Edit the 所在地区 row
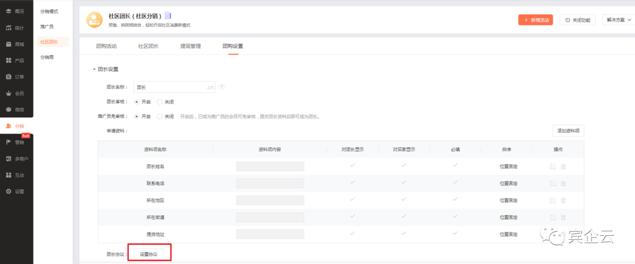The height and width of the screenshot is (264, 635). coord(553,200)
